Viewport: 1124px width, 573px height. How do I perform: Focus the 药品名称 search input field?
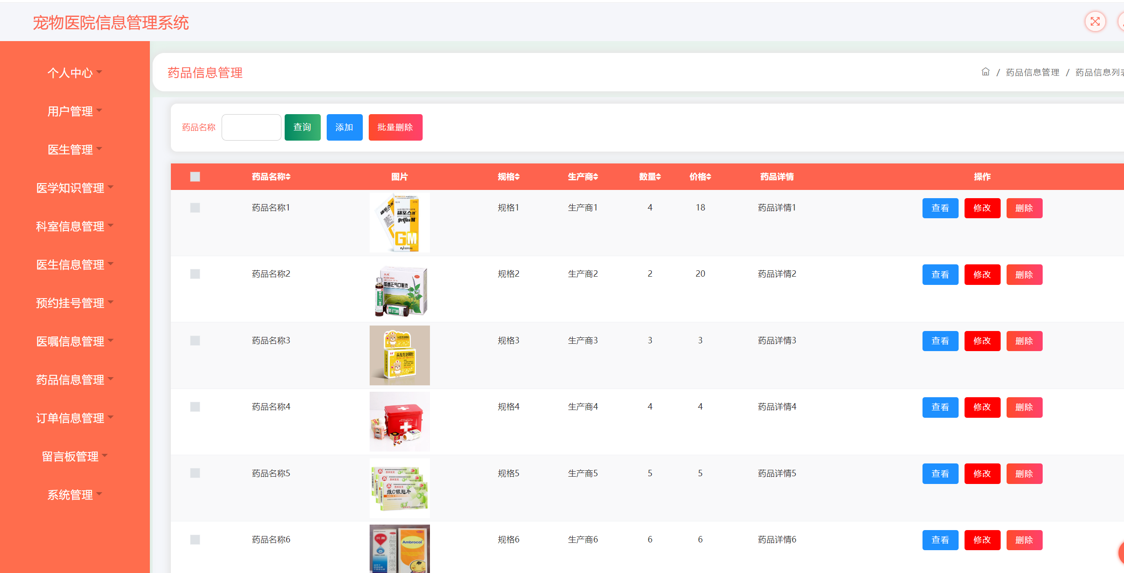(251, 127)
